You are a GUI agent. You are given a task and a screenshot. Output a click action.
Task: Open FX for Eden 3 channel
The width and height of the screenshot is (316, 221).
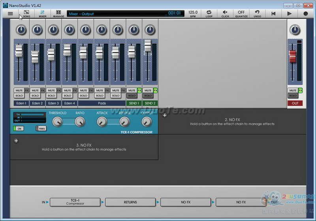click(59, 90)
